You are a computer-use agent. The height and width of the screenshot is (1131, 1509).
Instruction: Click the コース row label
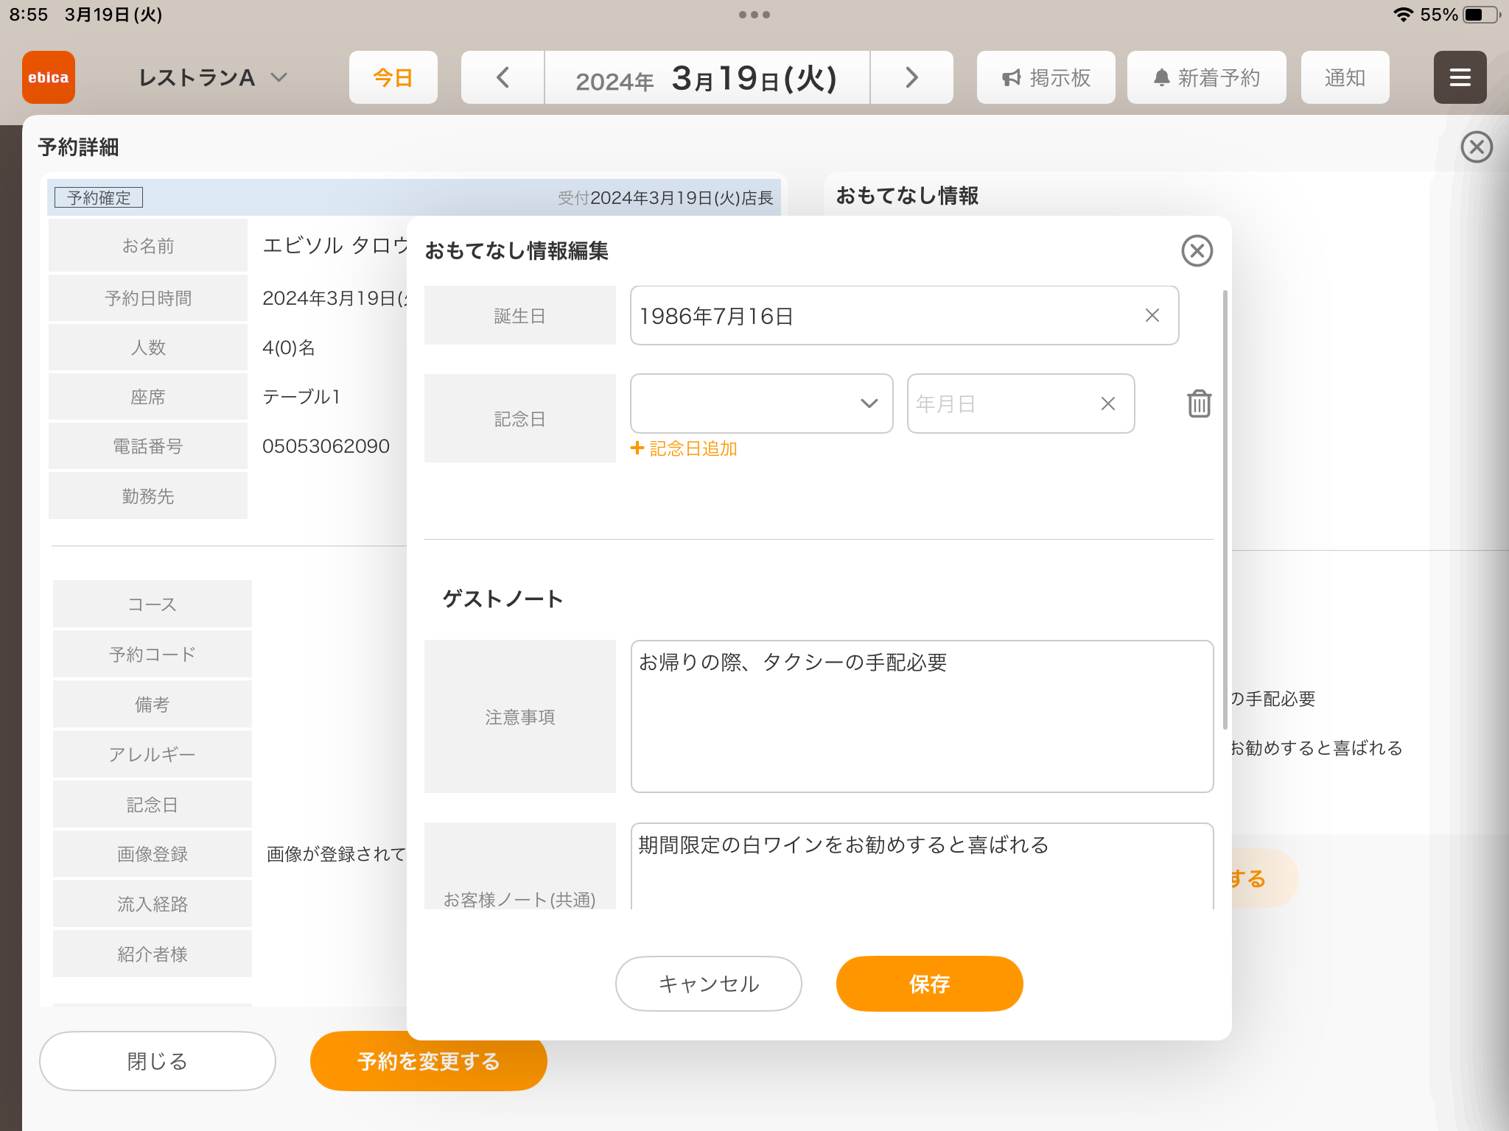(152, 605)
